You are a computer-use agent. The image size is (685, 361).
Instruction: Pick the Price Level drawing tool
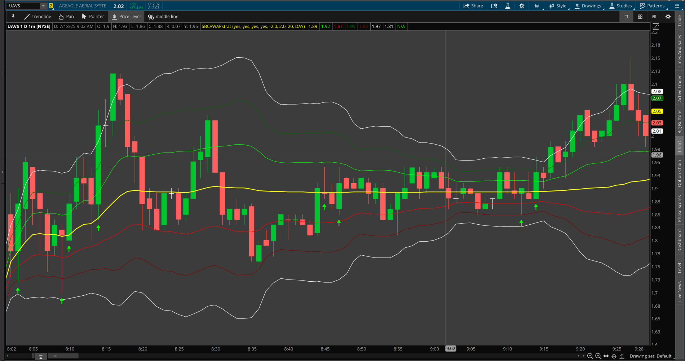[x=126, y=16]
